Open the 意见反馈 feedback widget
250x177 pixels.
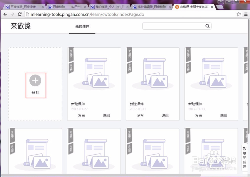click(x=244, y=158)
